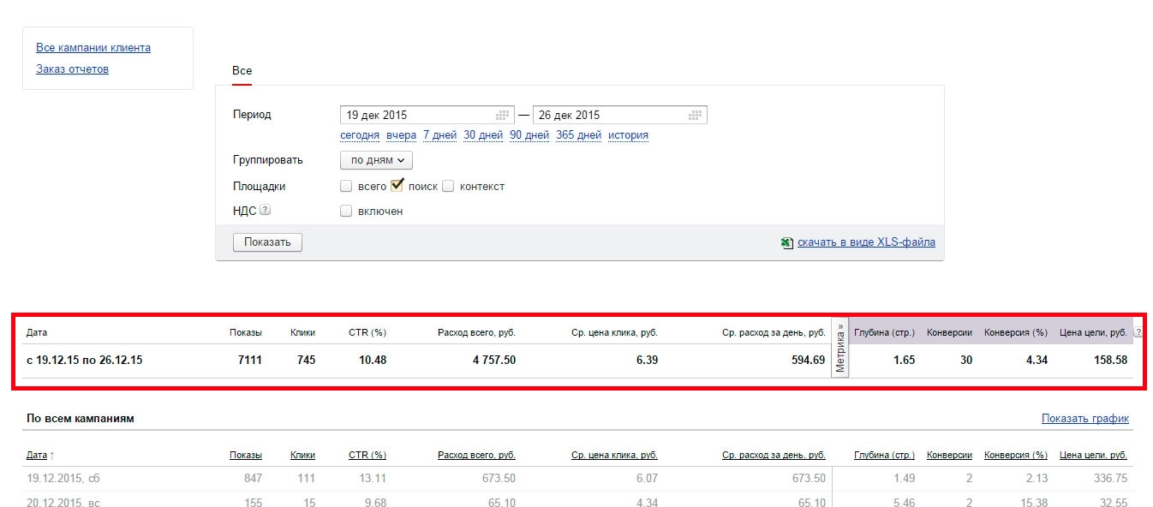Set period to '365 дней'
Screen dimensions: 1153x507
[578, 135]
